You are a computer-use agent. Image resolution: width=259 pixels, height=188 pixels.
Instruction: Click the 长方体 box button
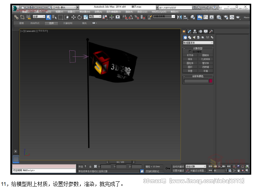click(190, 55)
